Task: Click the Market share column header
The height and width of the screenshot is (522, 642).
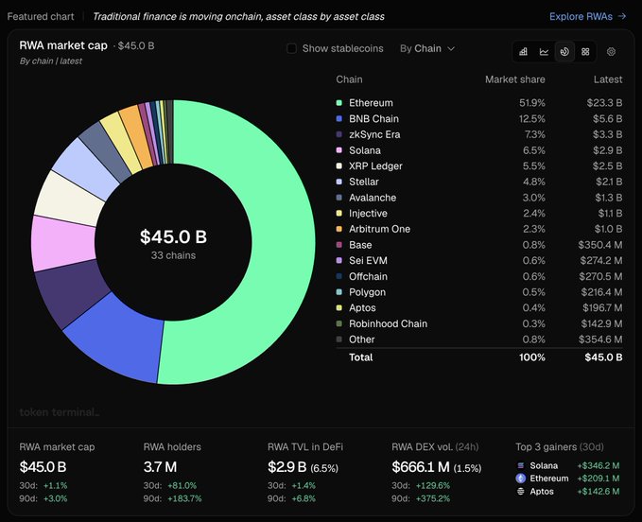Action: [x=515, y=79]
